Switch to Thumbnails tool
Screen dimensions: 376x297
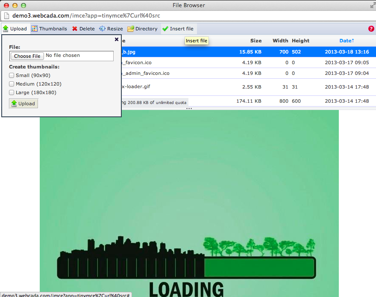point(49,29)
